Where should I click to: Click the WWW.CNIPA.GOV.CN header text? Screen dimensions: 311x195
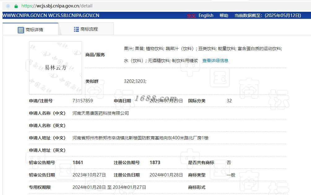pyautogui.click(x=24, y=15)
